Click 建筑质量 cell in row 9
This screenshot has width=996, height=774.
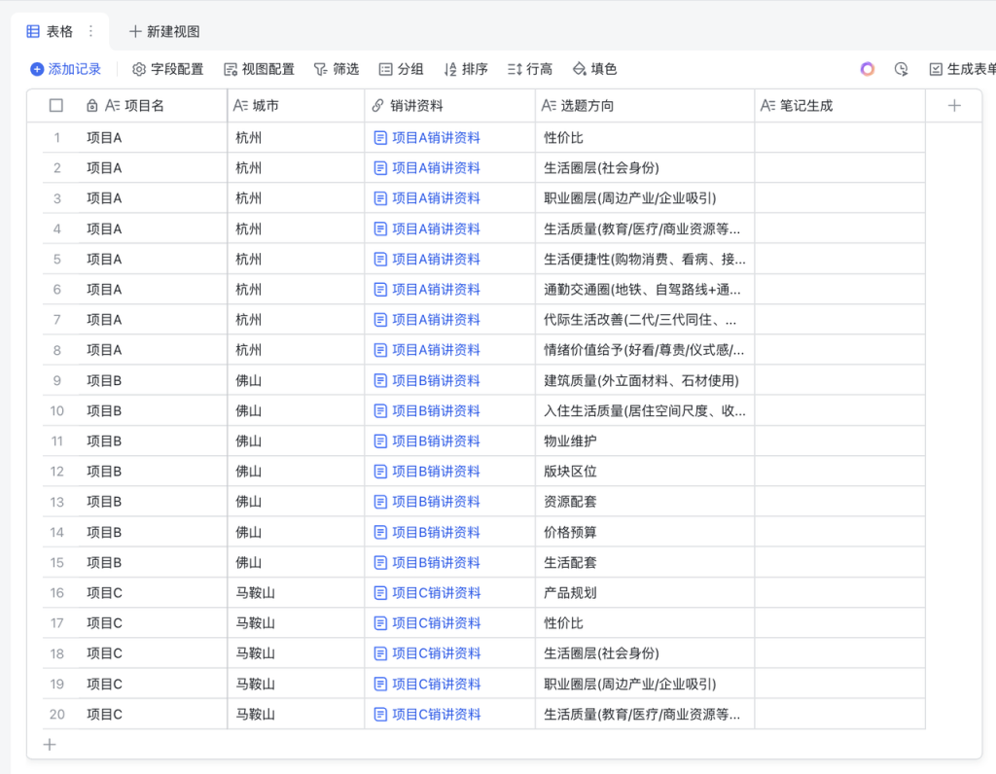pos(645,380)
